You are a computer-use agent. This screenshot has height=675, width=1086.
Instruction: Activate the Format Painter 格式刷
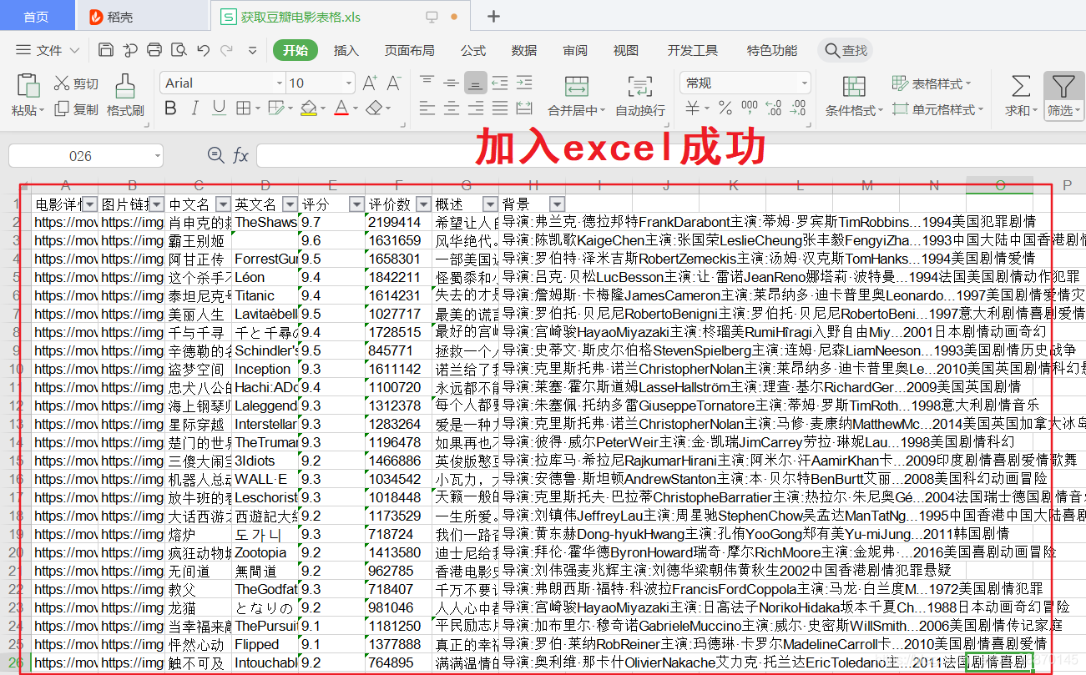125,95
